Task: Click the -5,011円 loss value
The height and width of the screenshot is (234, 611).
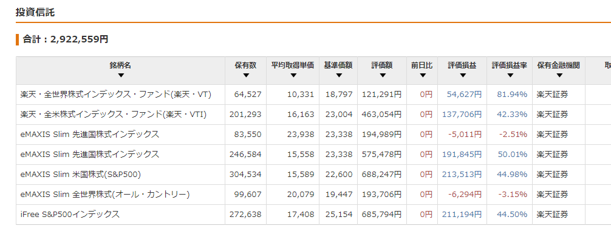Action: pyautogui.click(x=465, y=135)
